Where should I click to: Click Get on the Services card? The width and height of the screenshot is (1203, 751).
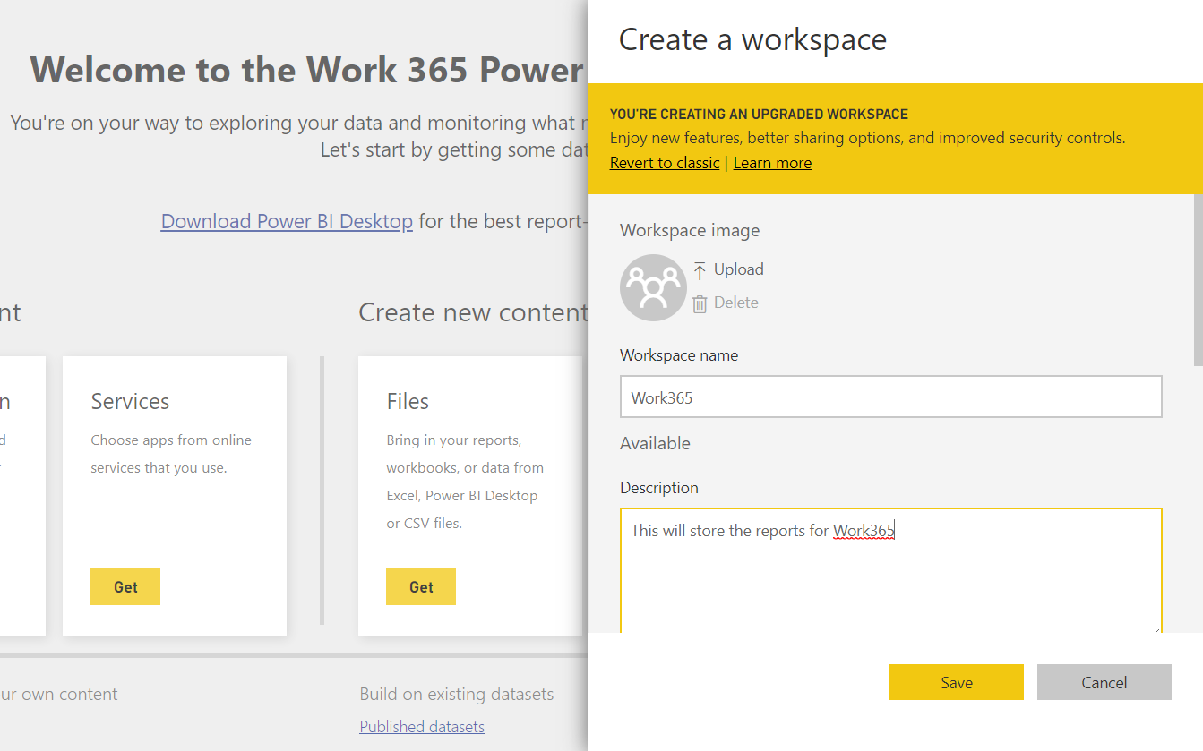click(x=125, y=587)
